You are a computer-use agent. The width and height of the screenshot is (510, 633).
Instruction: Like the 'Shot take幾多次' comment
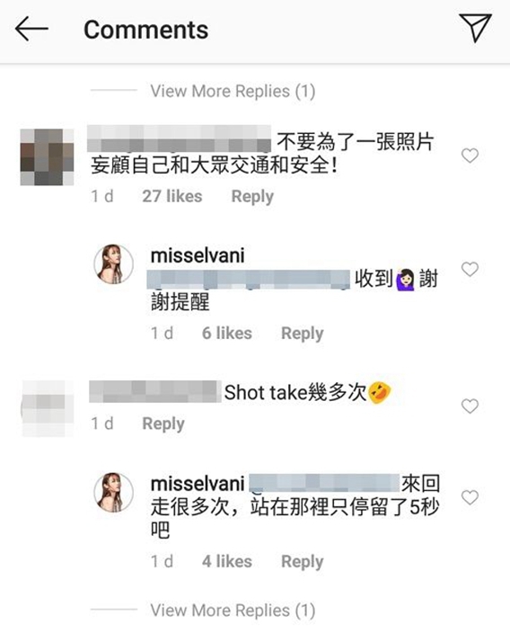(470, 406)
